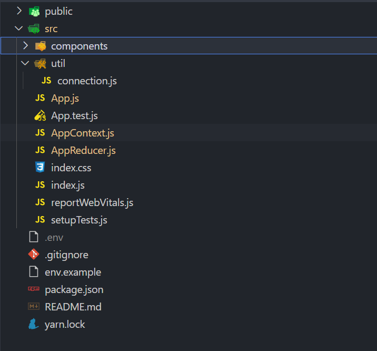Click the JS icon beside App.js
The height and width of the screenshot is (351, 377).
click(x=40, y=97)
